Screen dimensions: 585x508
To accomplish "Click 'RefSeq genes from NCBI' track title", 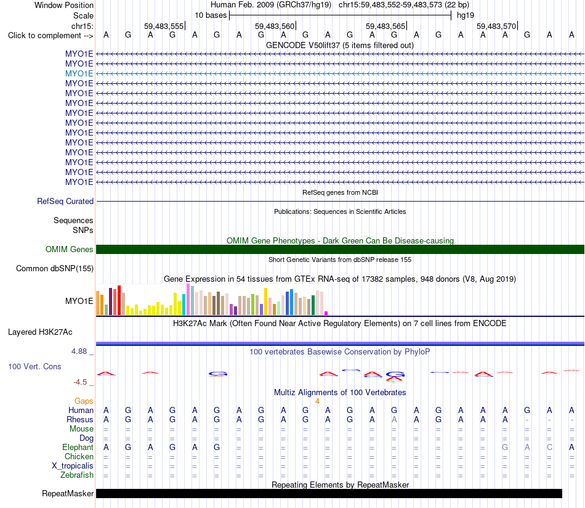I will click(x=340, y=192).
